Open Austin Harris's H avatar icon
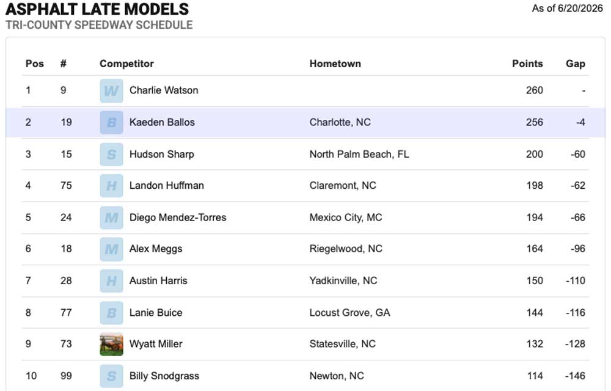 point(111,281)
